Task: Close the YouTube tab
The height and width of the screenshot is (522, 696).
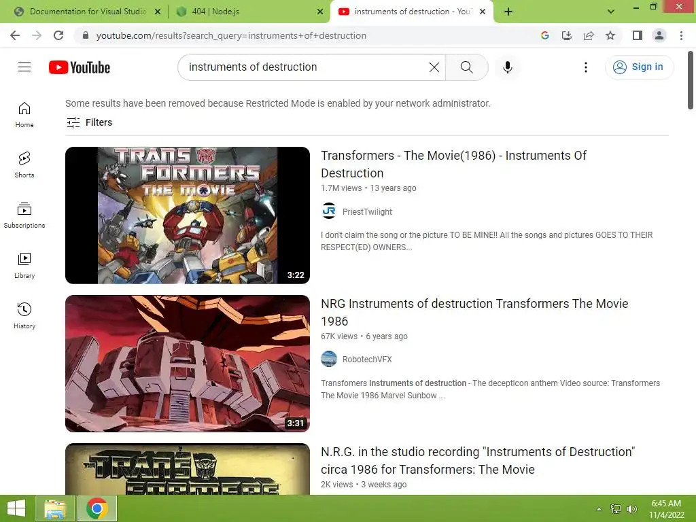Action: click(x=483, y=12)
